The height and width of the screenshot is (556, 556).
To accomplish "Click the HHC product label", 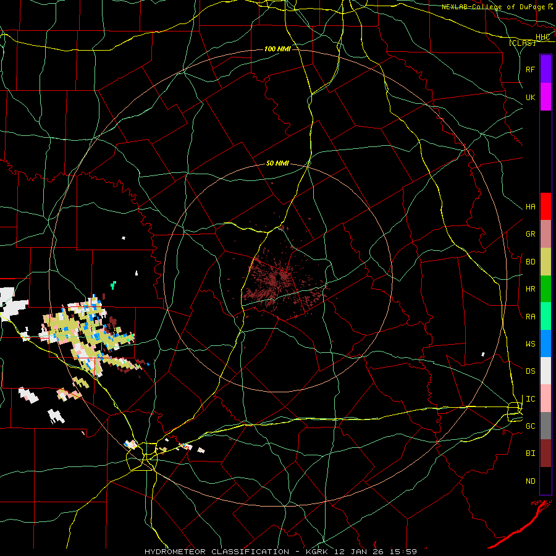I will tap(542, 37).
